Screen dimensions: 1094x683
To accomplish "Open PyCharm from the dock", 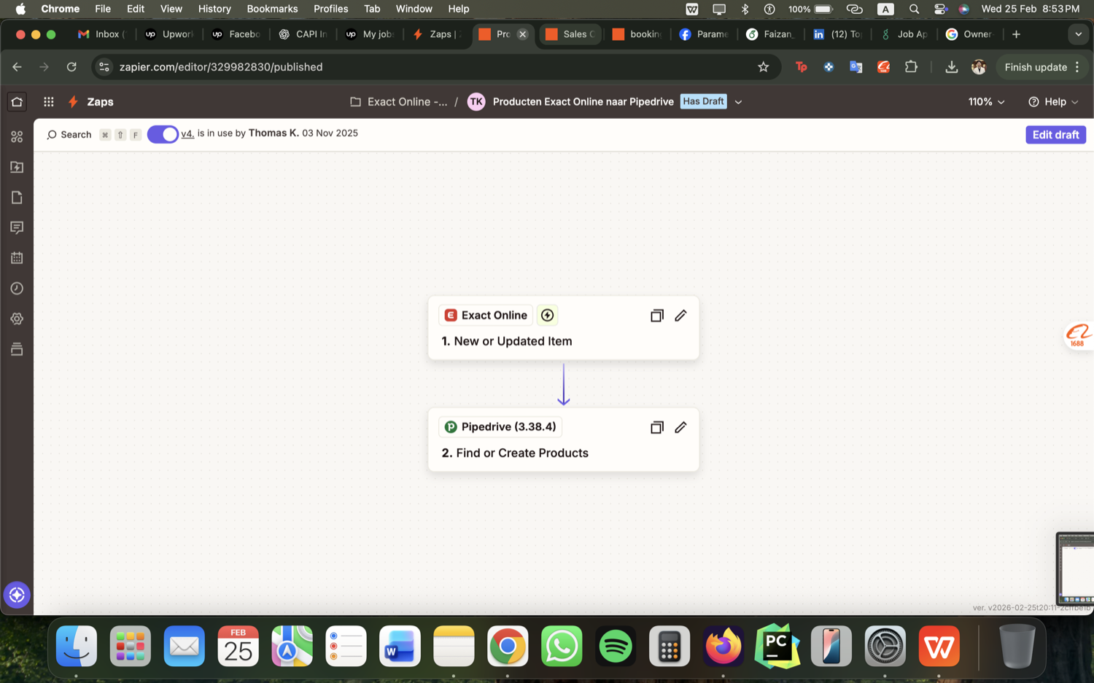I will (777, 646).
